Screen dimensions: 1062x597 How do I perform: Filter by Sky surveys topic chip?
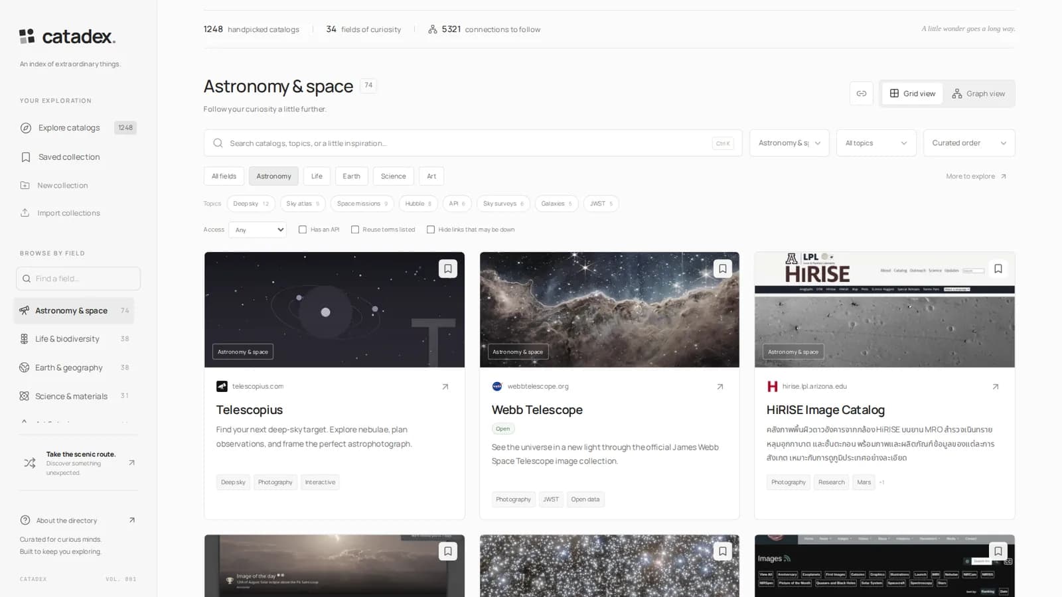[503, 204]
